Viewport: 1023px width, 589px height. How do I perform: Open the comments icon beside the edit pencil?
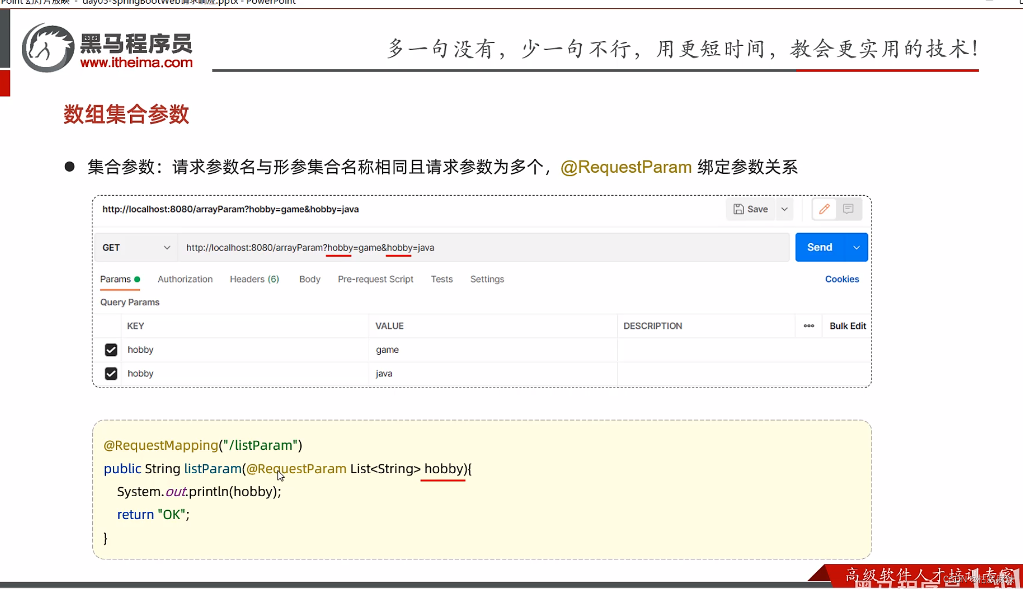(x=848, y=209)
